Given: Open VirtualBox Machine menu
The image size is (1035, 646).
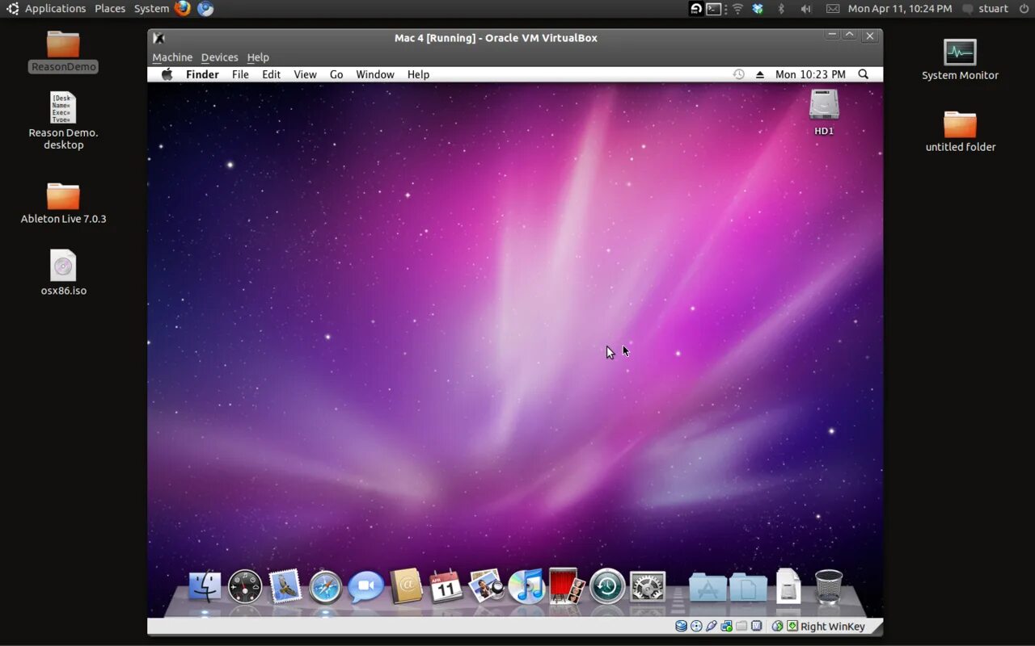Looking at the screenshot, I should click(172, 57).
